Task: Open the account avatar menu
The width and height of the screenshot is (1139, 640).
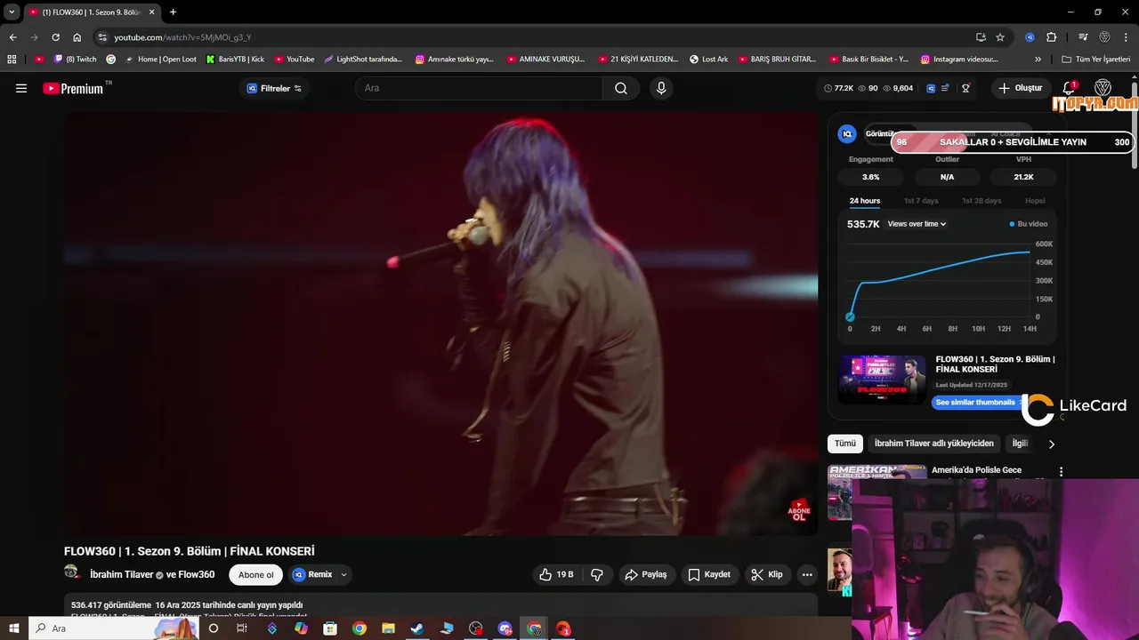Action: 1103,88
